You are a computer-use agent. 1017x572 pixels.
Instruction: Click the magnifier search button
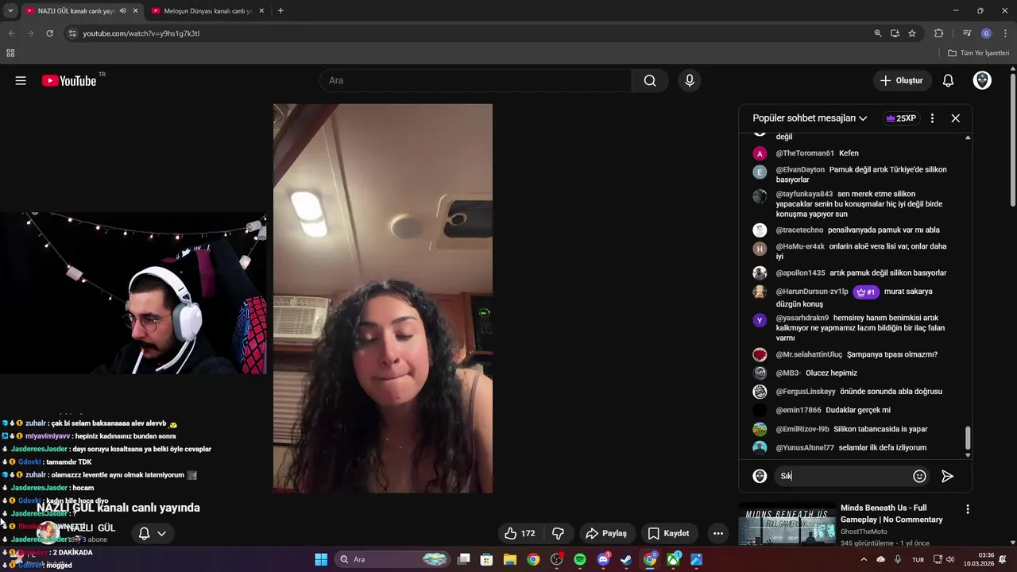[x=650, y=80]
